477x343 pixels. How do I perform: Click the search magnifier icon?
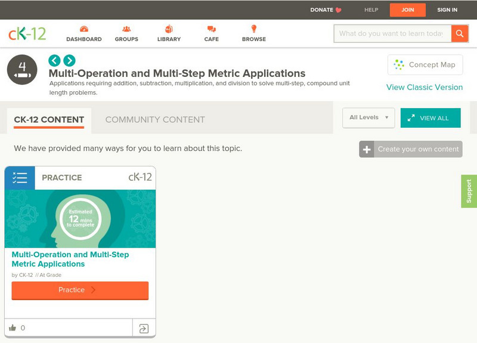tap(460, 33)
